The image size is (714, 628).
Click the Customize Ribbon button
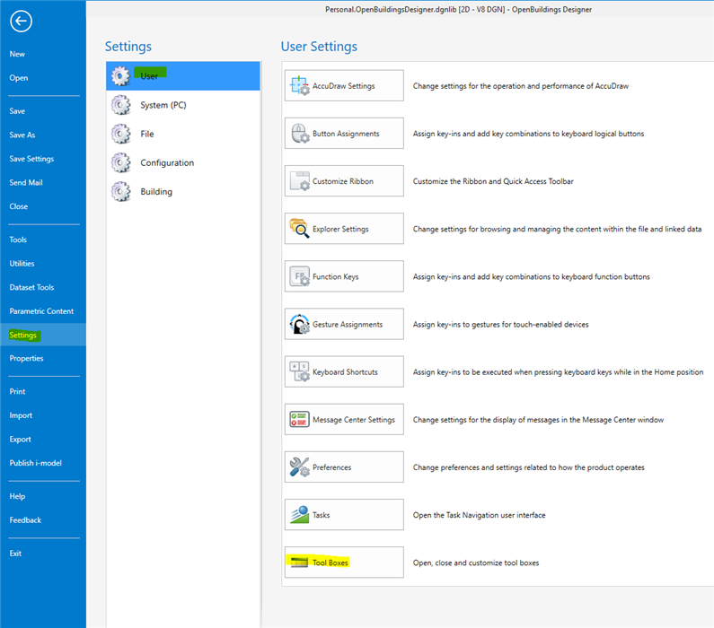(344, 181)
